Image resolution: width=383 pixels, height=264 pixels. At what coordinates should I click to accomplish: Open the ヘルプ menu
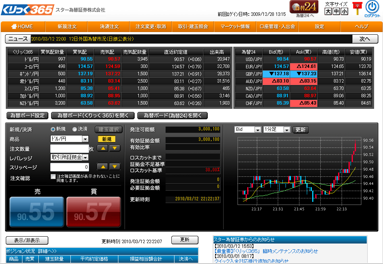[362, 27]
